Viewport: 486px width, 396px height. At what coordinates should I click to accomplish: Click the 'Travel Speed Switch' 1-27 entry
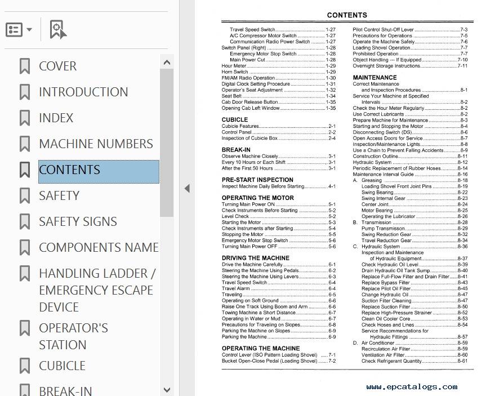pos(283,29)
